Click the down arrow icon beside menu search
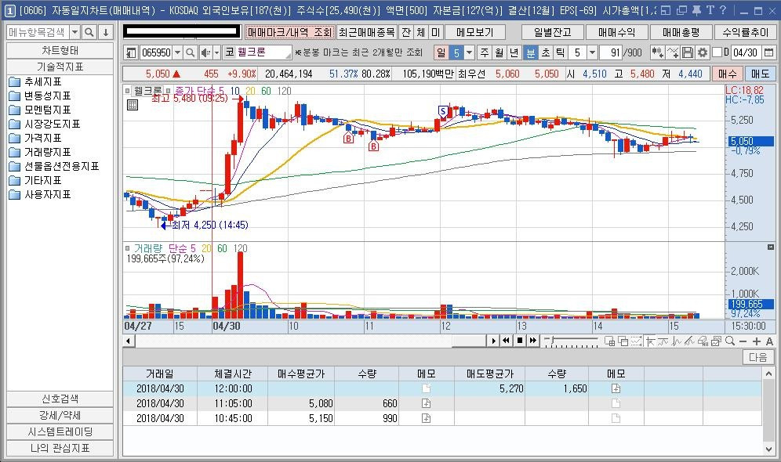This screenshot has width=781, height=462. pos(106,32)
